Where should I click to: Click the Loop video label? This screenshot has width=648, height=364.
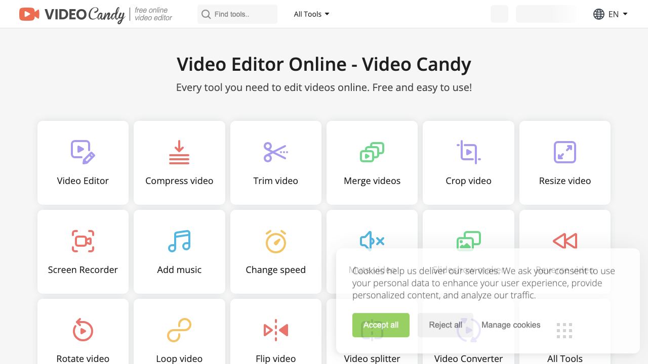179,358
